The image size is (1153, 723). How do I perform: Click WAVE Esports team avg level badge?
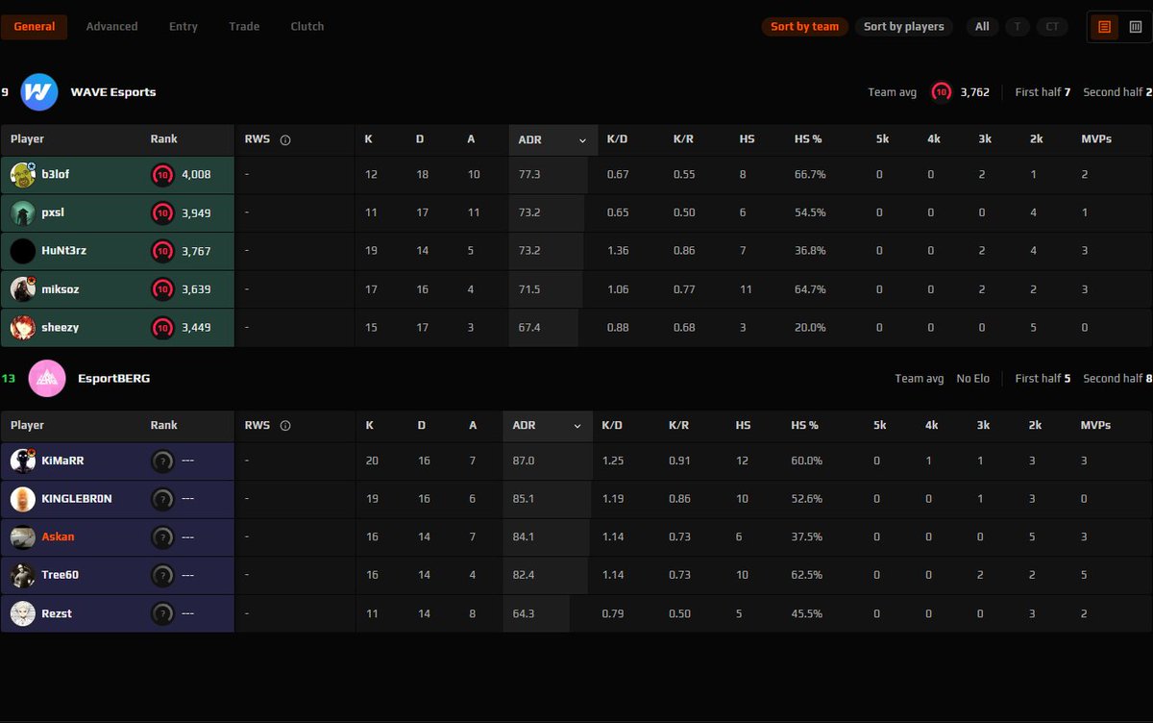tap(941, 92)
